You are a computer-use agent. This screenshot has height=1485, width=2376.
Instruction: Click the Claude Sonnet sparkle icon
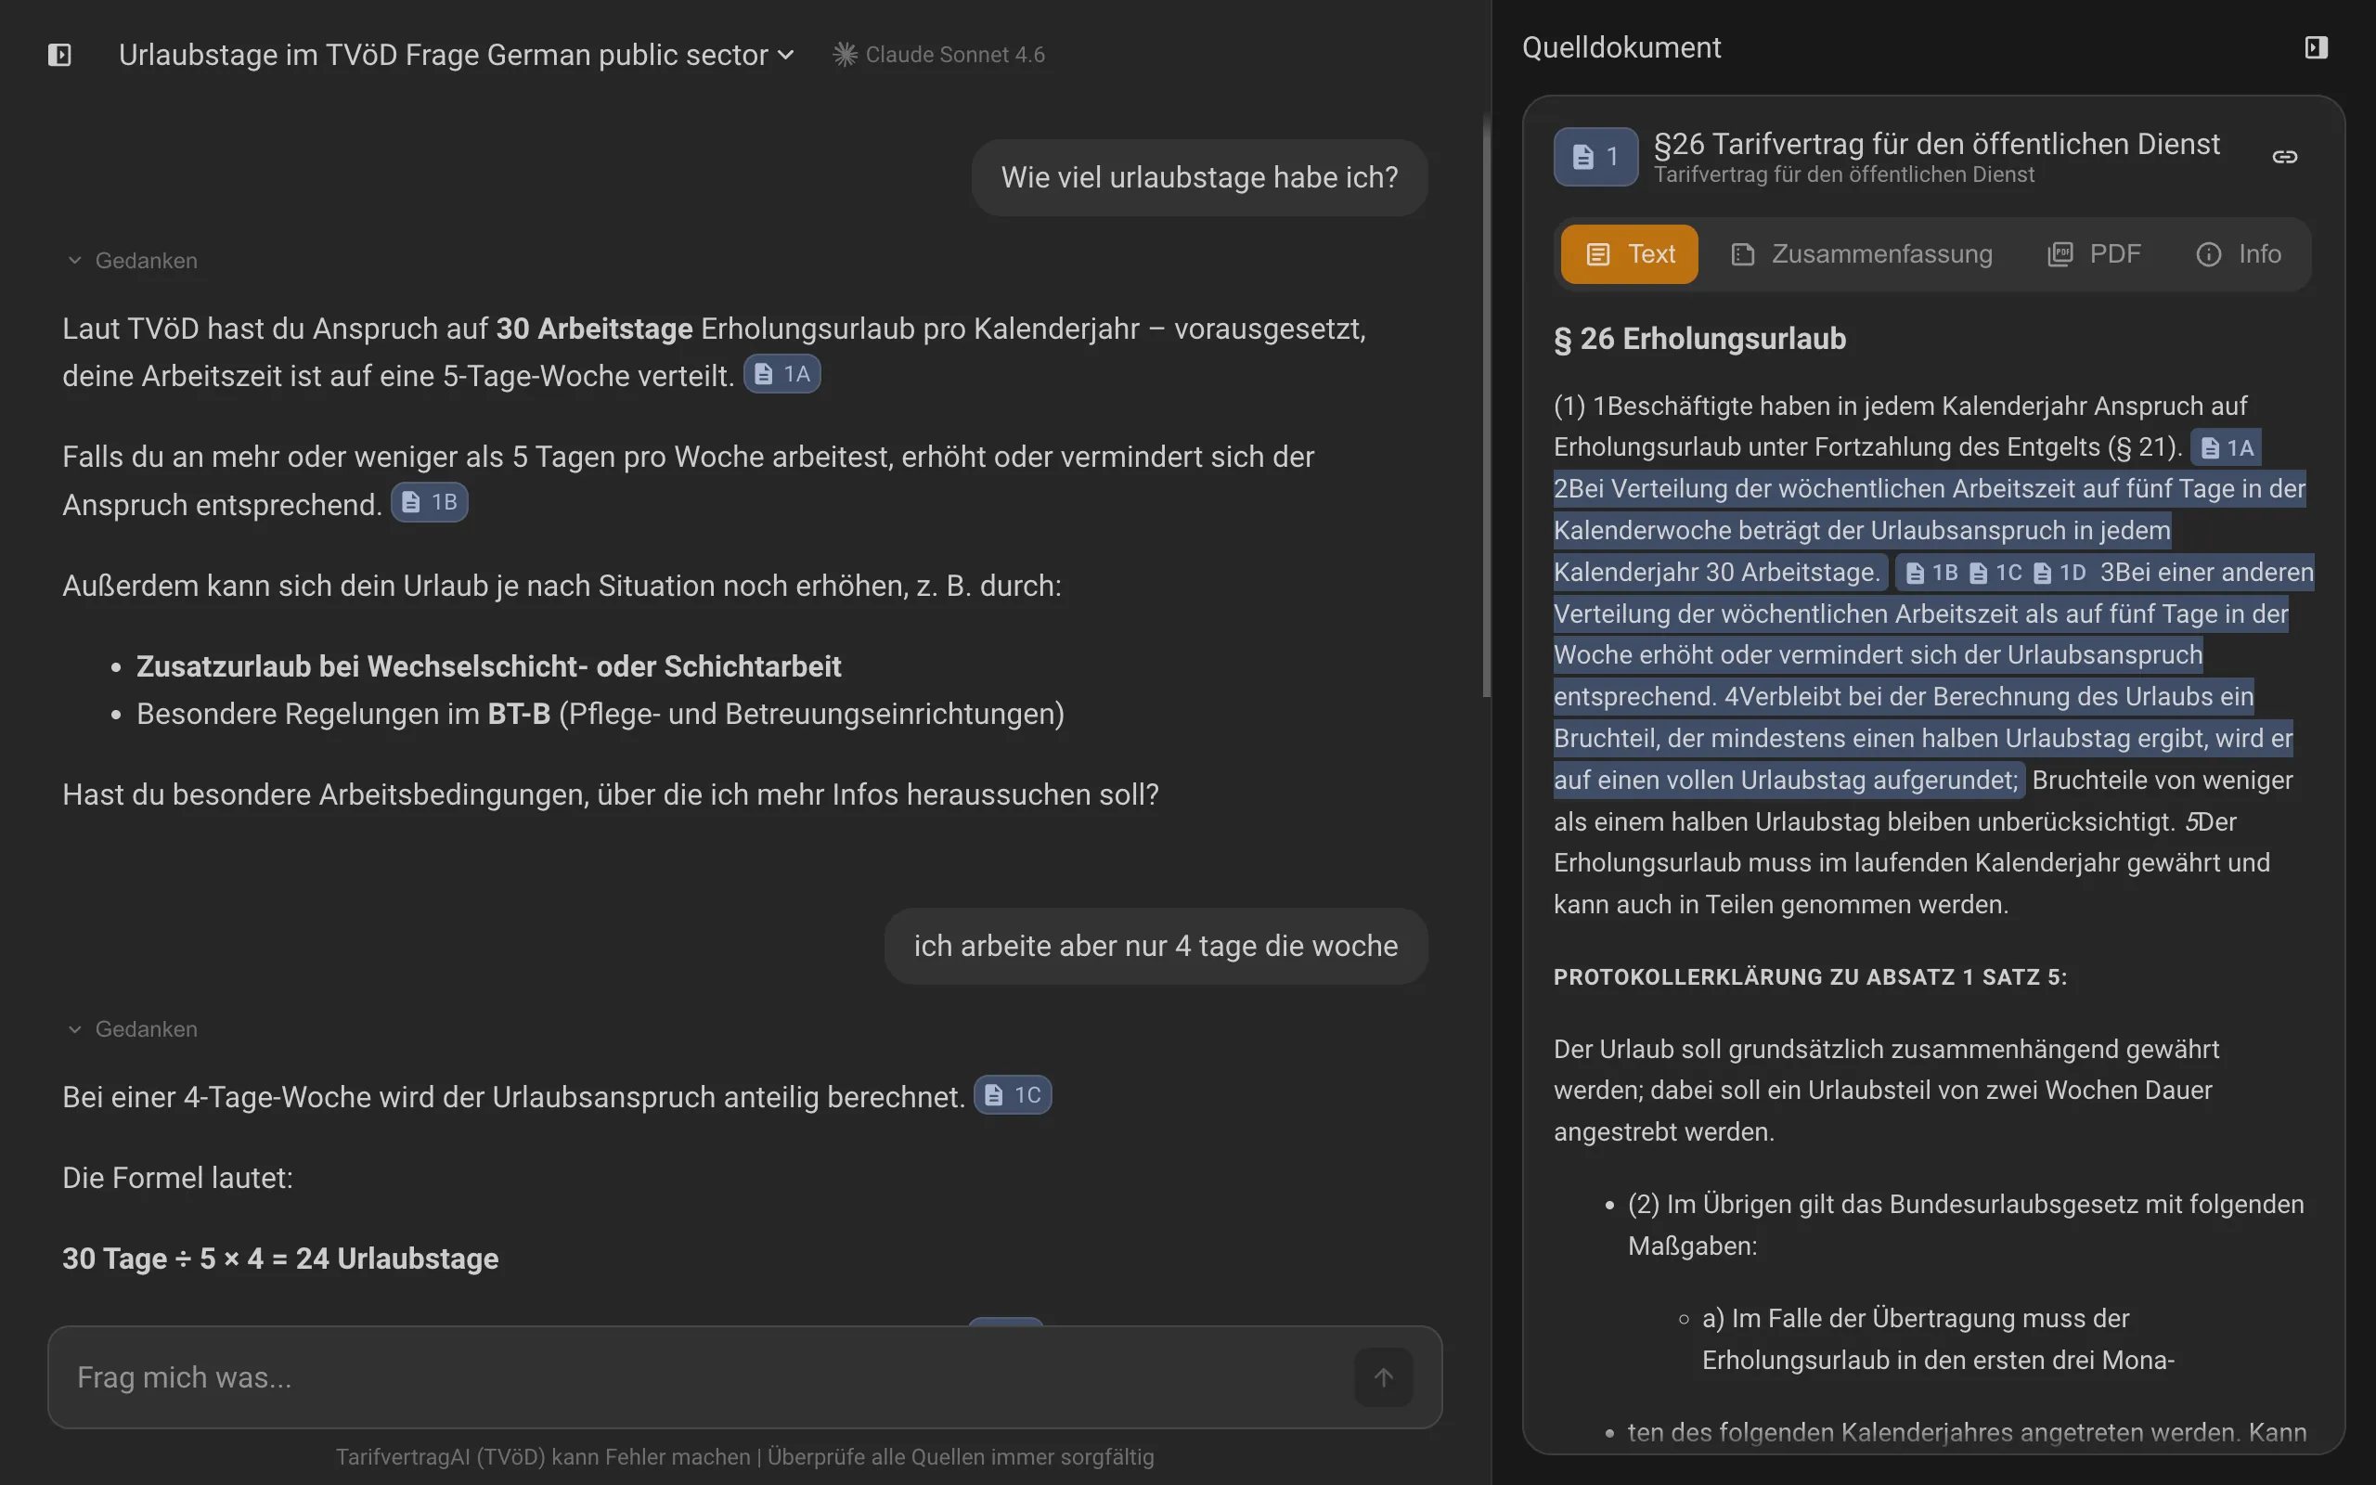pyautogui.click(x=845, y=54)
